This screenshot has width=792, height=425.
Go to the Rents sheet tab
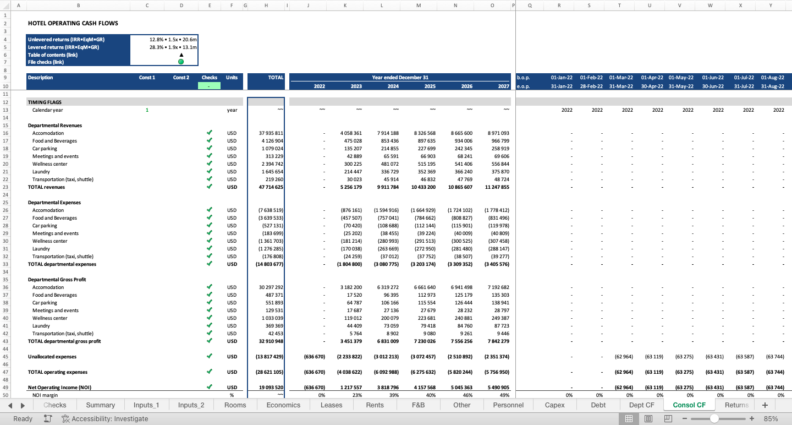click(375, 405)
